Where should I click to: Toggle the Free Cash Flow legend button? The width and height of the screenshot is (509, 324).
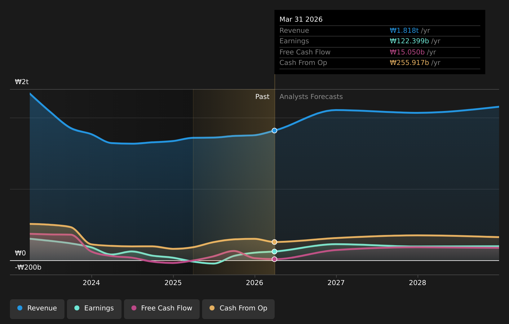pyautogui.click(x=162, y=309)
